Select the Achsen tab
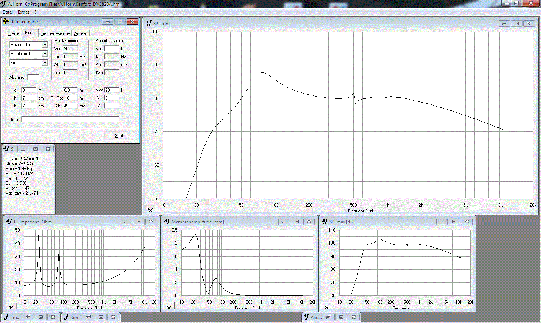Screen dimensions: 541x323 point(81,33)
